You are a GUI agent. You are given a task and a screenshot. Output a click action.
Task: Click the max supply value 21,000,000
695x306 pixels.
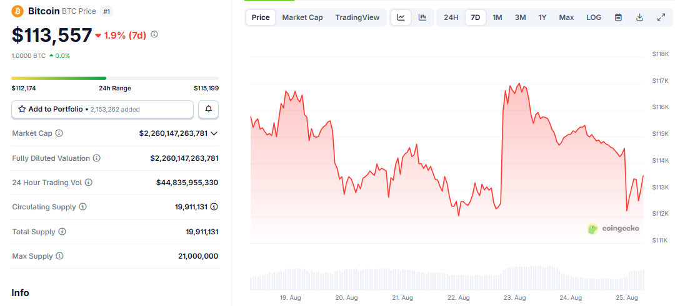198,256
